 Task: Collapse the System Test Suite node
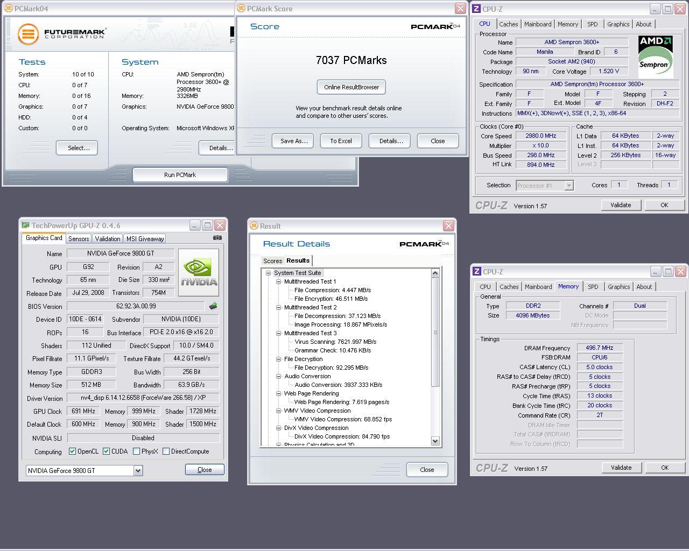tap(268, 273)
